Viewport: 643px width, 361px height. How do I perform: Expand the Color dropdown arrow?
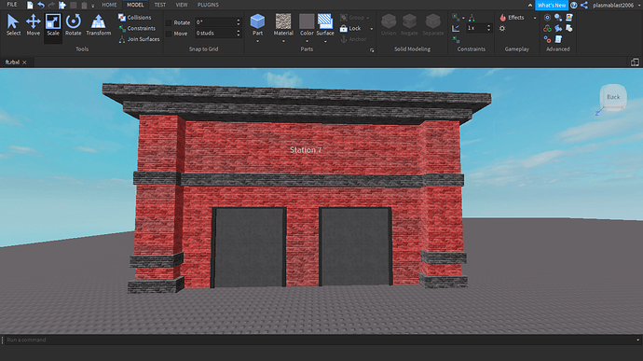307,41
